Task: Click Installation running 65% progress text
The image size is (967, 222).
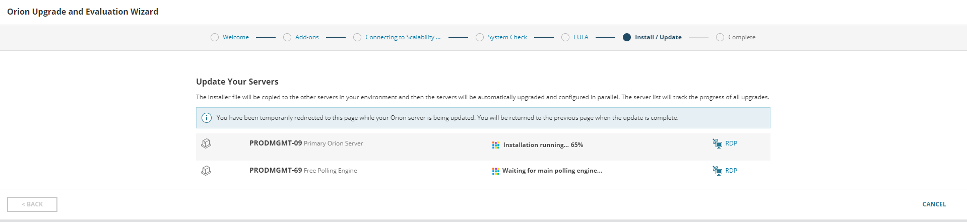Action: click(543, 145)
